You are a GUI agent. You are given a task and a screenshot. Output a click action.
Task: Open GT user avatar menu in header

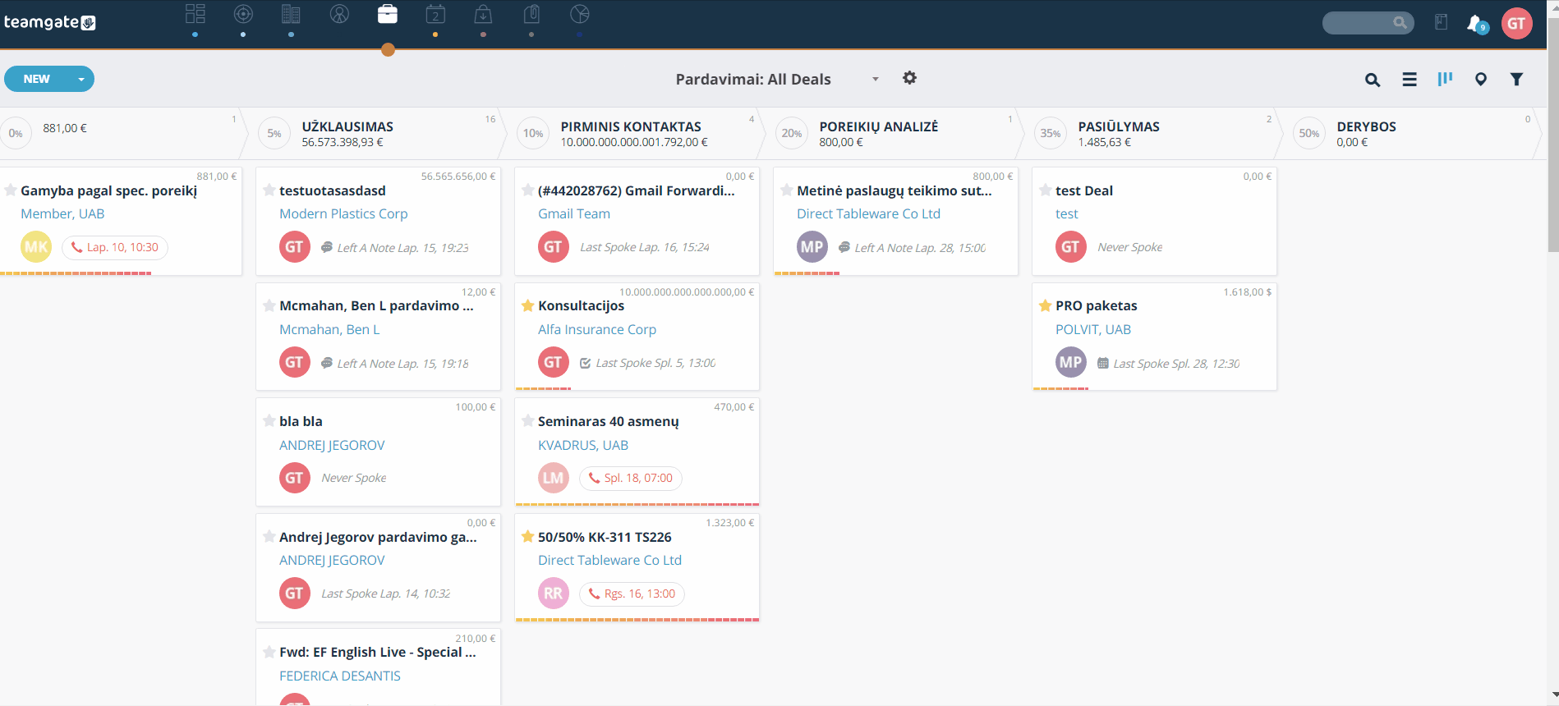1516,23
